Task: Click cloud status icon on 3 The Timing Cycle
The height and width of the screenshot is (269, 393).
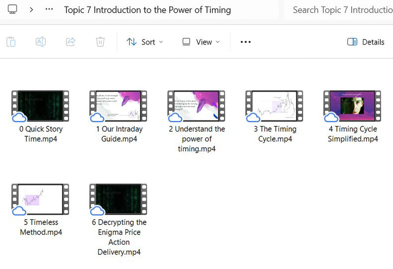Action: [253, 117]
